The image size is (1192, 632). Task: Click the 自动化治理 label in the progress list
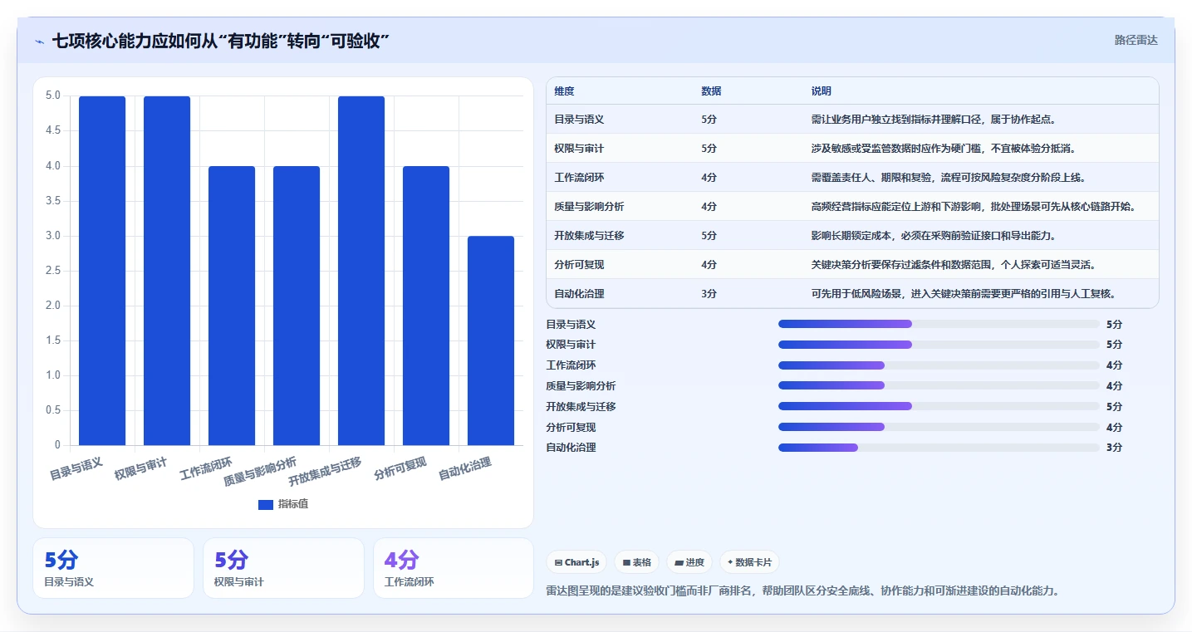click(571, 448)
